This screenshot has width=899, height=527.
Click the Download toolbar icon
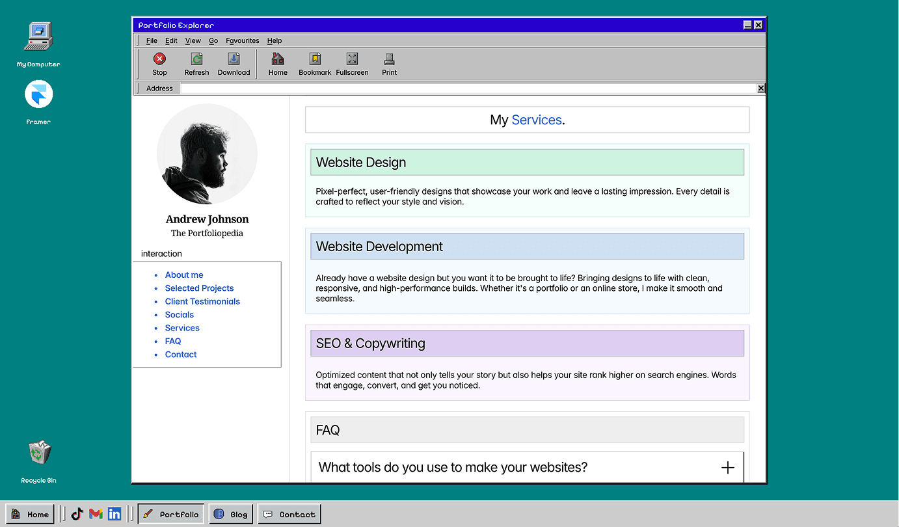[234, 59]
